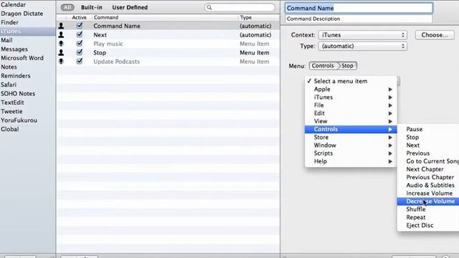
Task: Expand the Edit submenu
Action: (351, 113)
